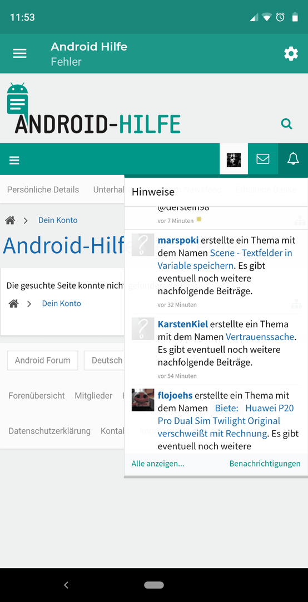308x602 pixels.
Task: Tap the search magnifier icon
Action: click(x=286, y=124)
